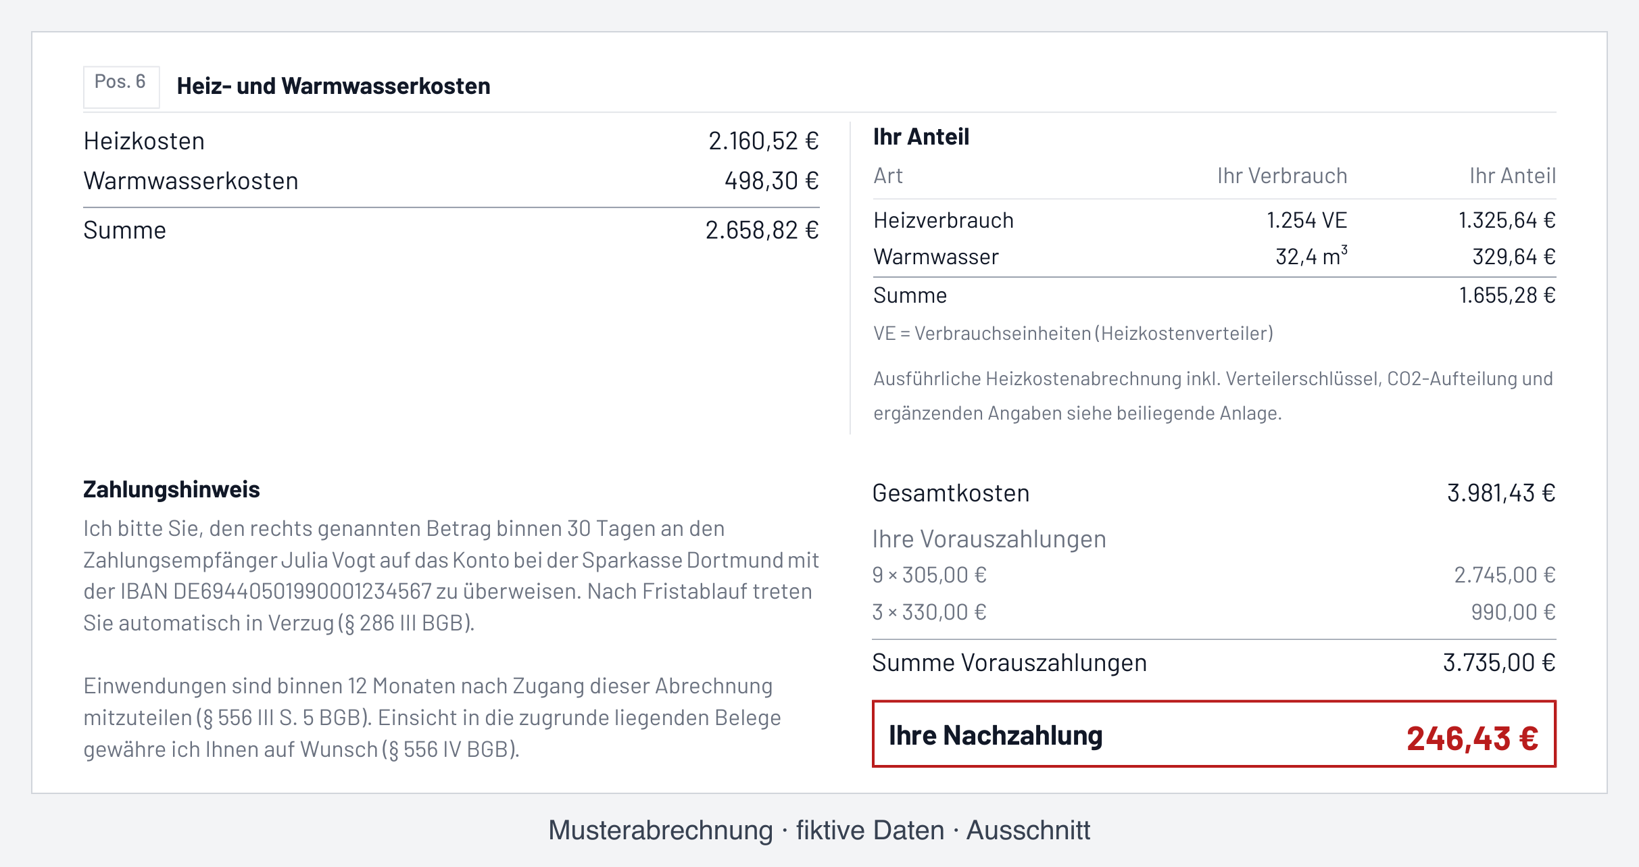1639x867 pixels.
Task: Click the consumption value '1.254 VE'
Action: click(1306, 220)
